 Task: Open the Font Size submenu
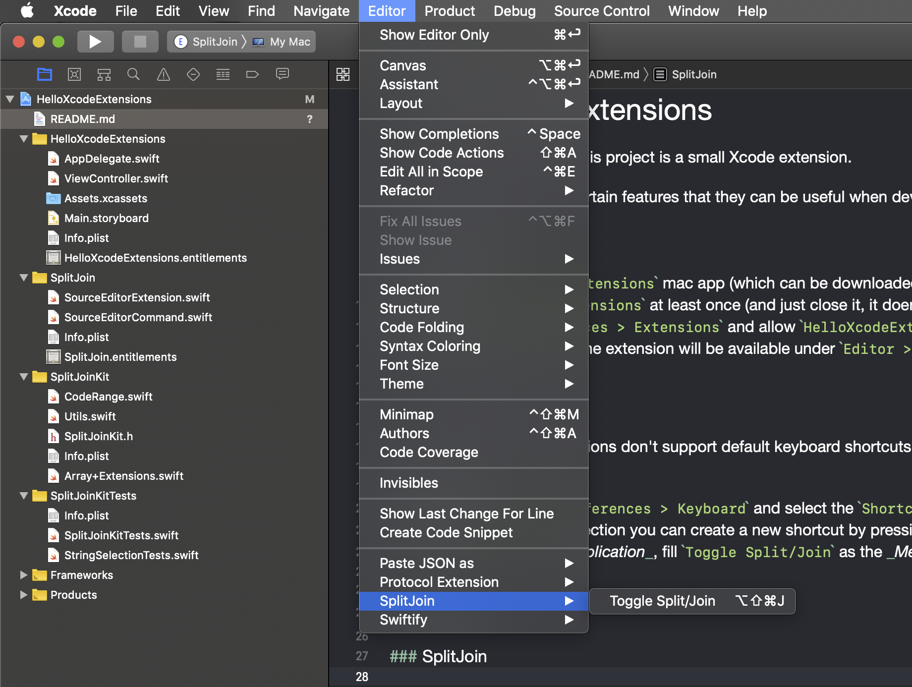(x=473, y=365)
